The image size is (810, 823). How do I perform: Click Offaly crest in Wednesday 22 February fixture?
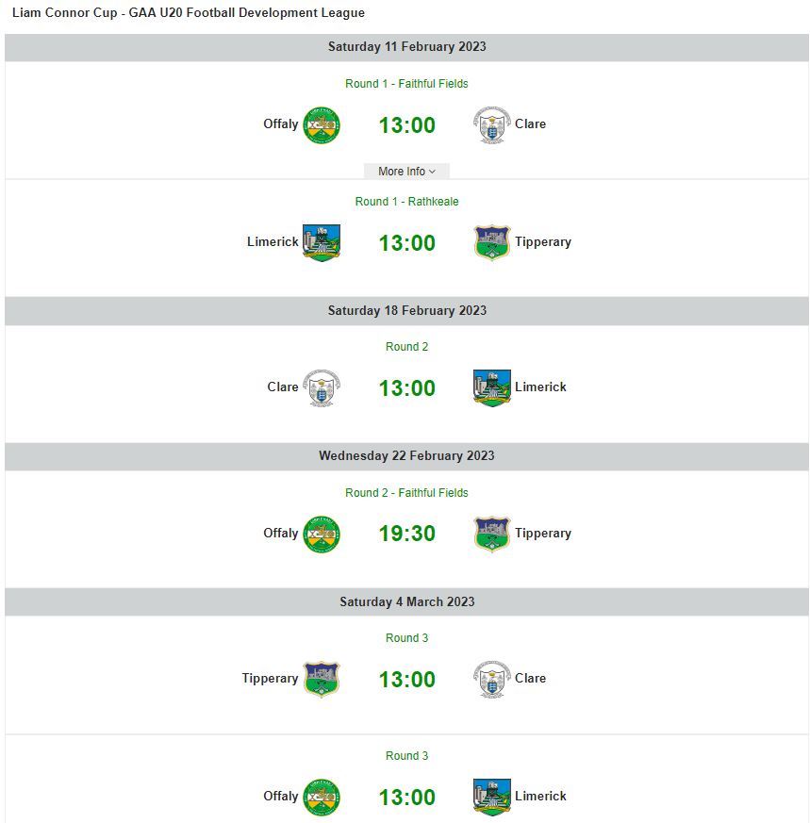pos(322,534)
